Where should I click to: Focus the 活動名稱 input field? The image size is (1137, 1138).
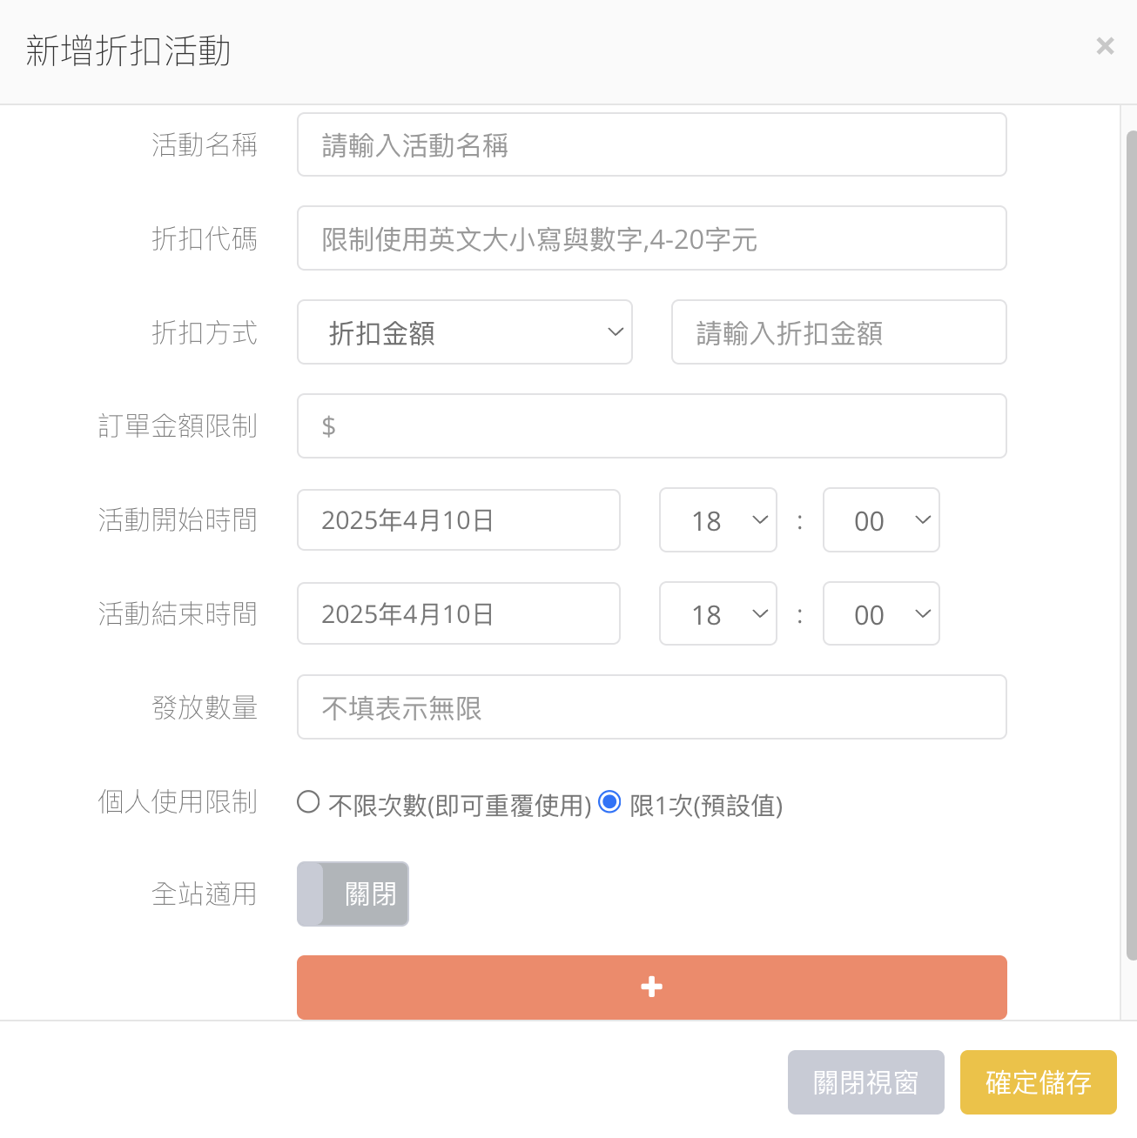tap(652, 144)
